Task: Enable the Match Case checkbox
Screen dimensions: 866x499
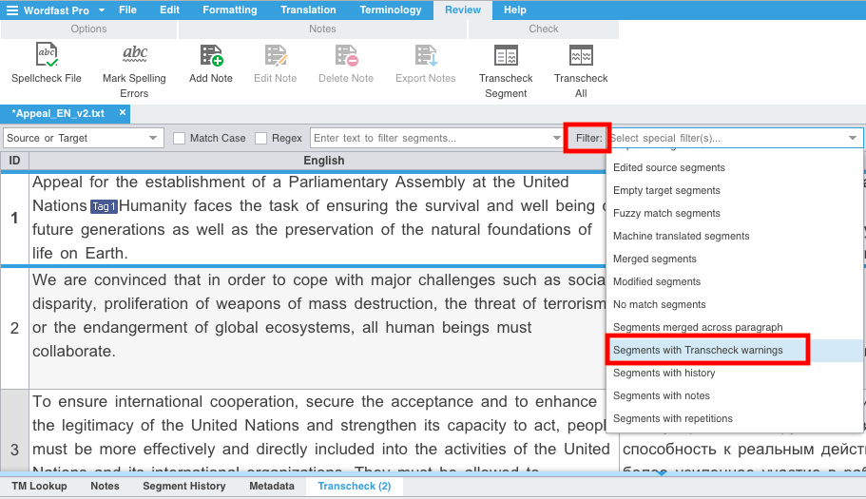Action: (x=179, y=138)
